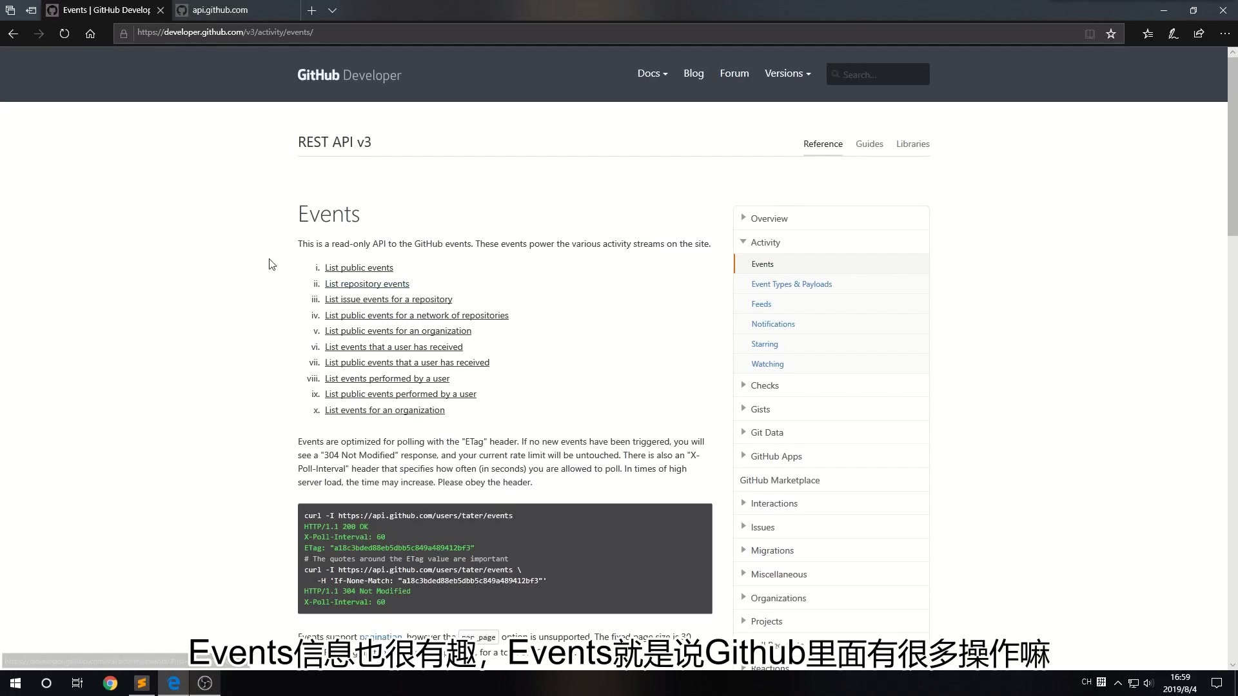Expand the Issues sidebar section
The width and height of the screenshot is (1238, 696).
[762, 527]
